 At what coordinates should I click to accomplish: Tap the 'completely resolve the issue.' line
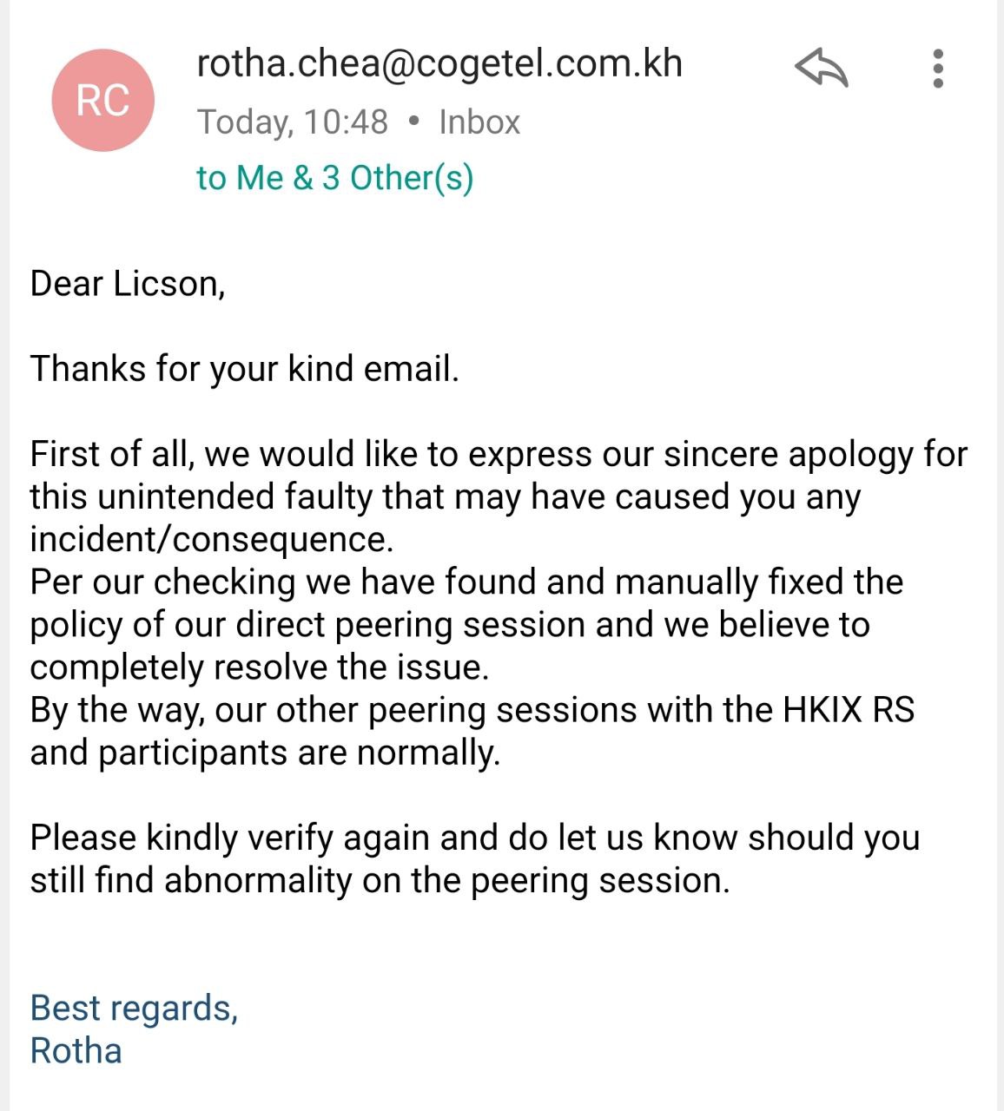click(x=260, y=667)
